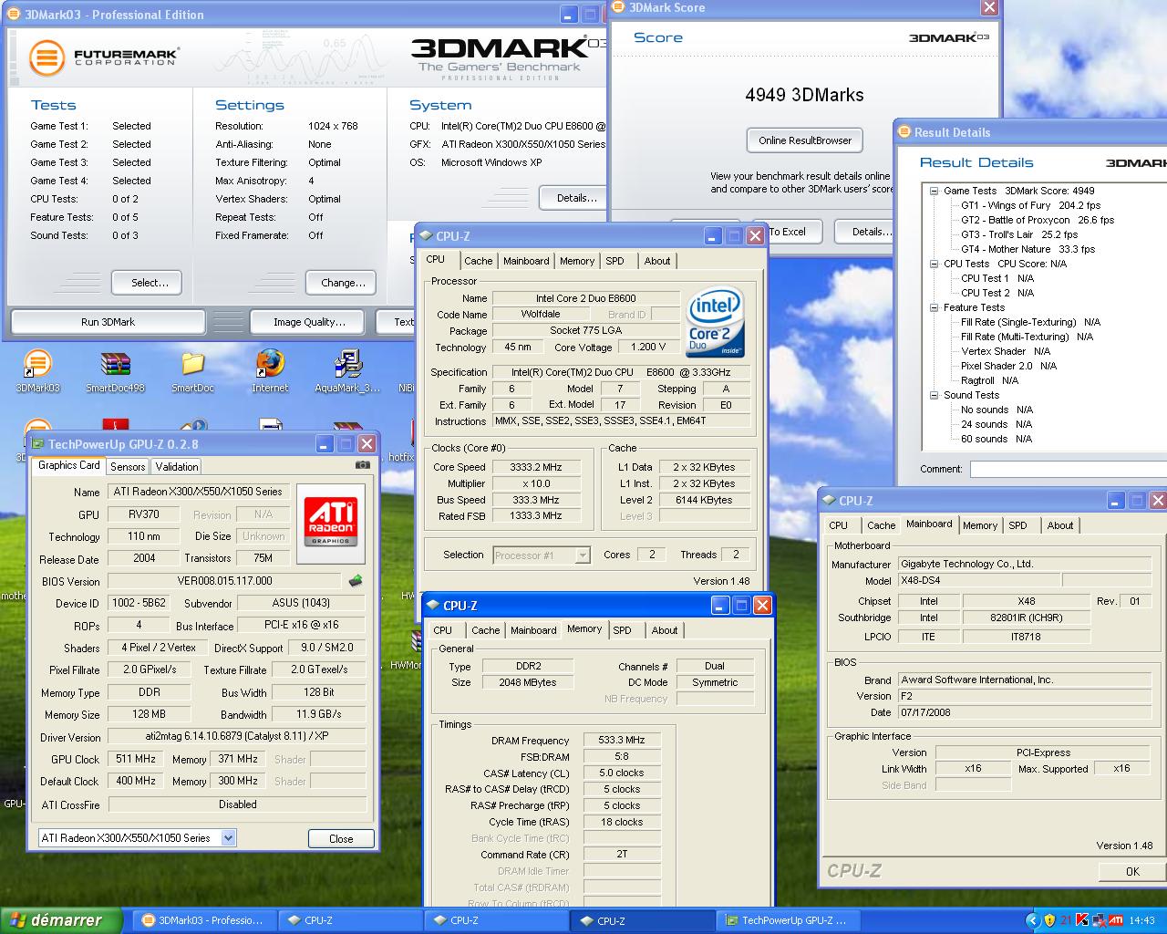
Task: Select 60 sounds tree item
Action: coord(997,439)
